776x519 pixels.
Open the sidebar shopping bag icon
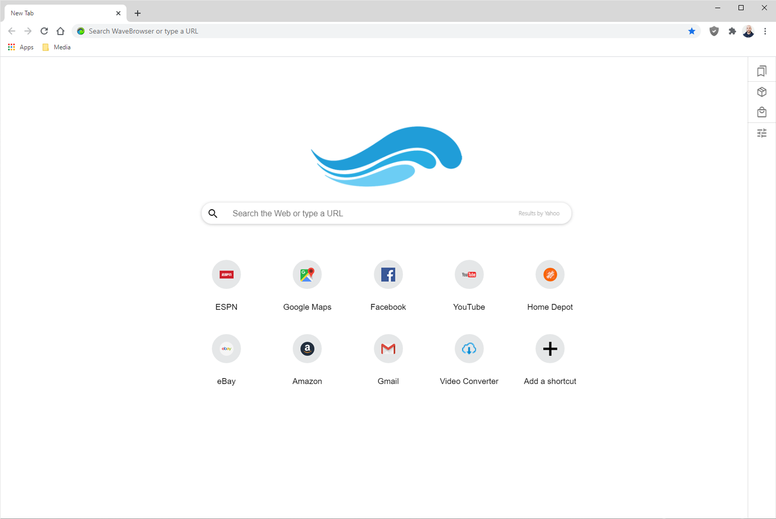coord(762,112)
